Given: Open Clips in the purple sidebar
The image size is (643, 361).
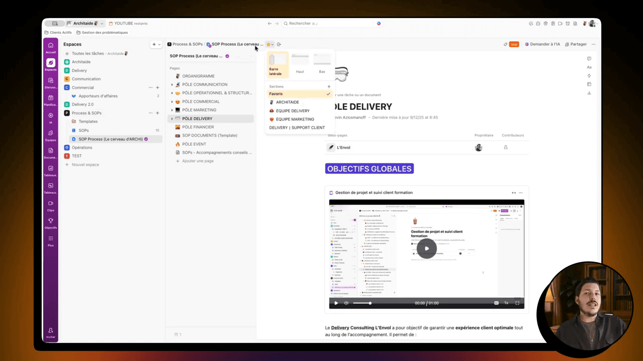Looking at the screenshot, I should 51,205.
